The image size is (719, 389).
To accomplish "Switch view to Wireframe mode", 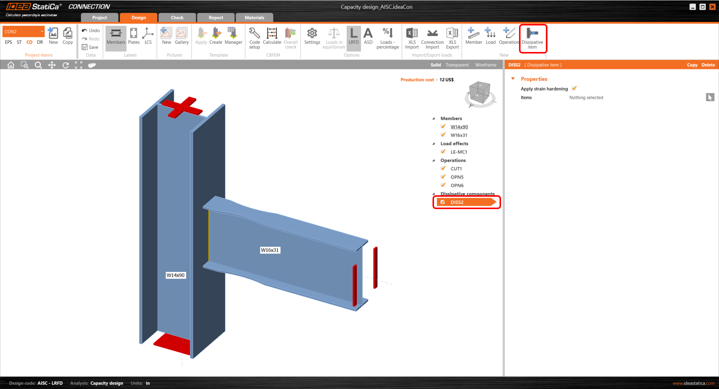I will pos(486,65).
